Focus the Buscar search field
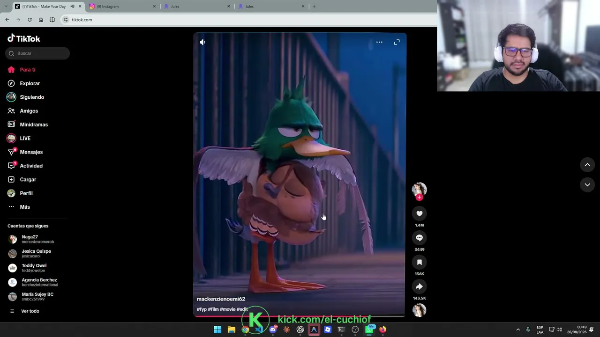Image resolution: width=600 pixels, height=337 pixels. (x=37, y=53)
